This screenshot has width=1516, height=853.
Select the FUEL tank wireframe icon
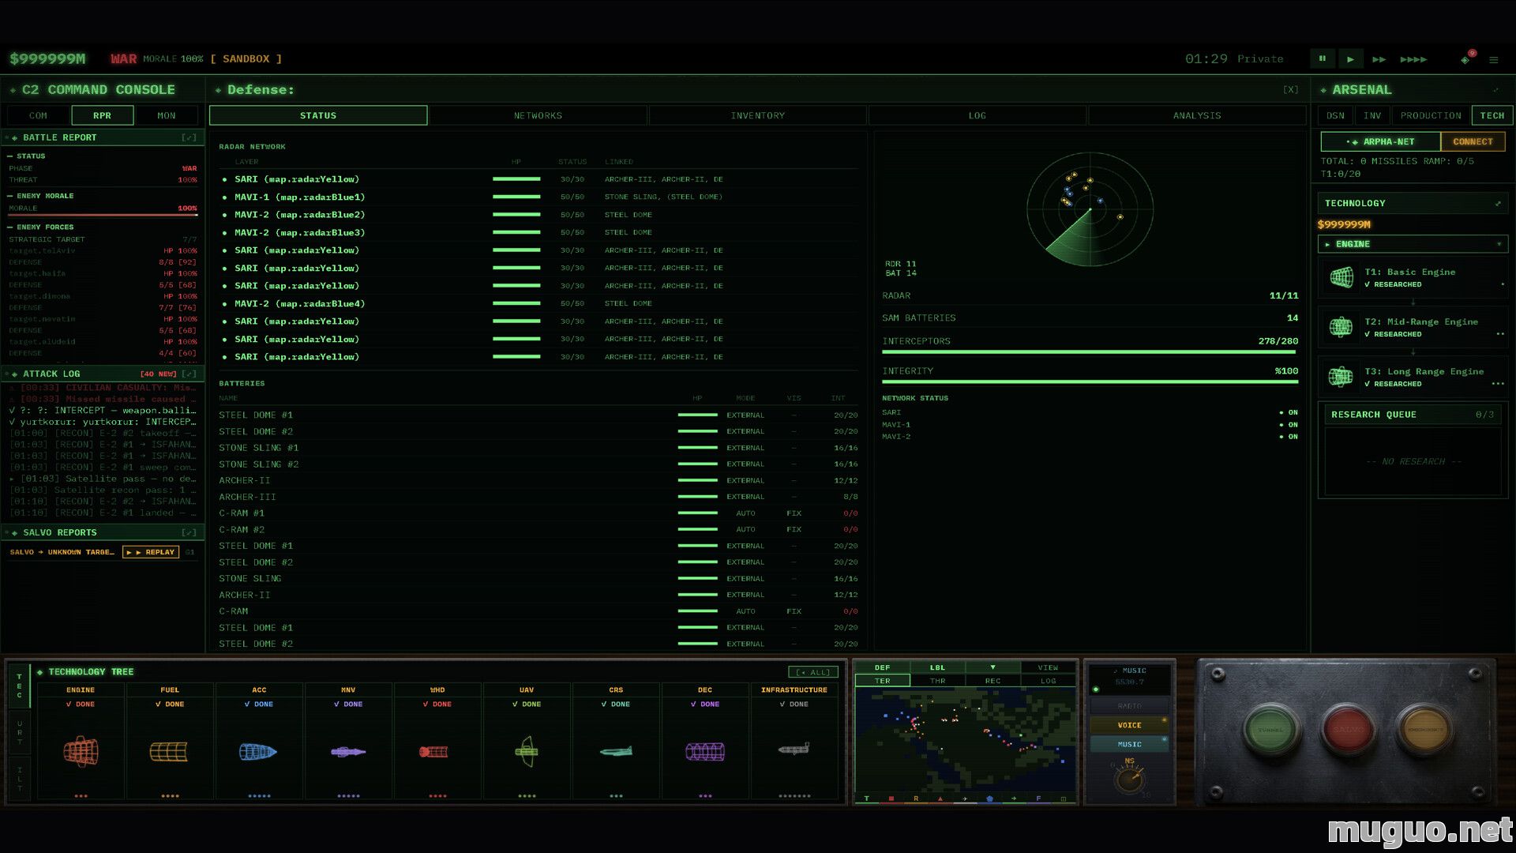[x=169, y=751]
